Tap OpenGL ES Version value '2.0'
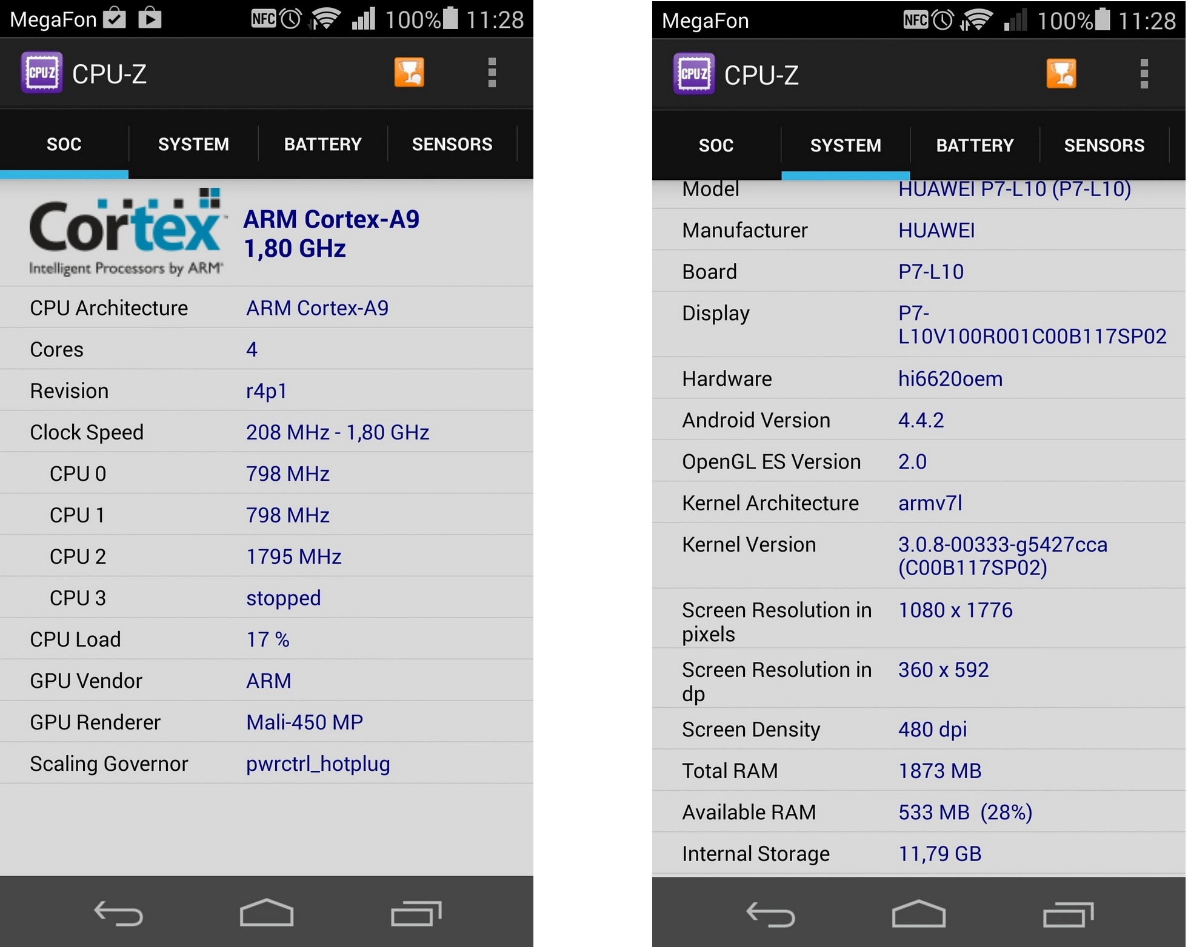Image resolution: width=1188 pixels, height=947 pixels. click(912, 461)
